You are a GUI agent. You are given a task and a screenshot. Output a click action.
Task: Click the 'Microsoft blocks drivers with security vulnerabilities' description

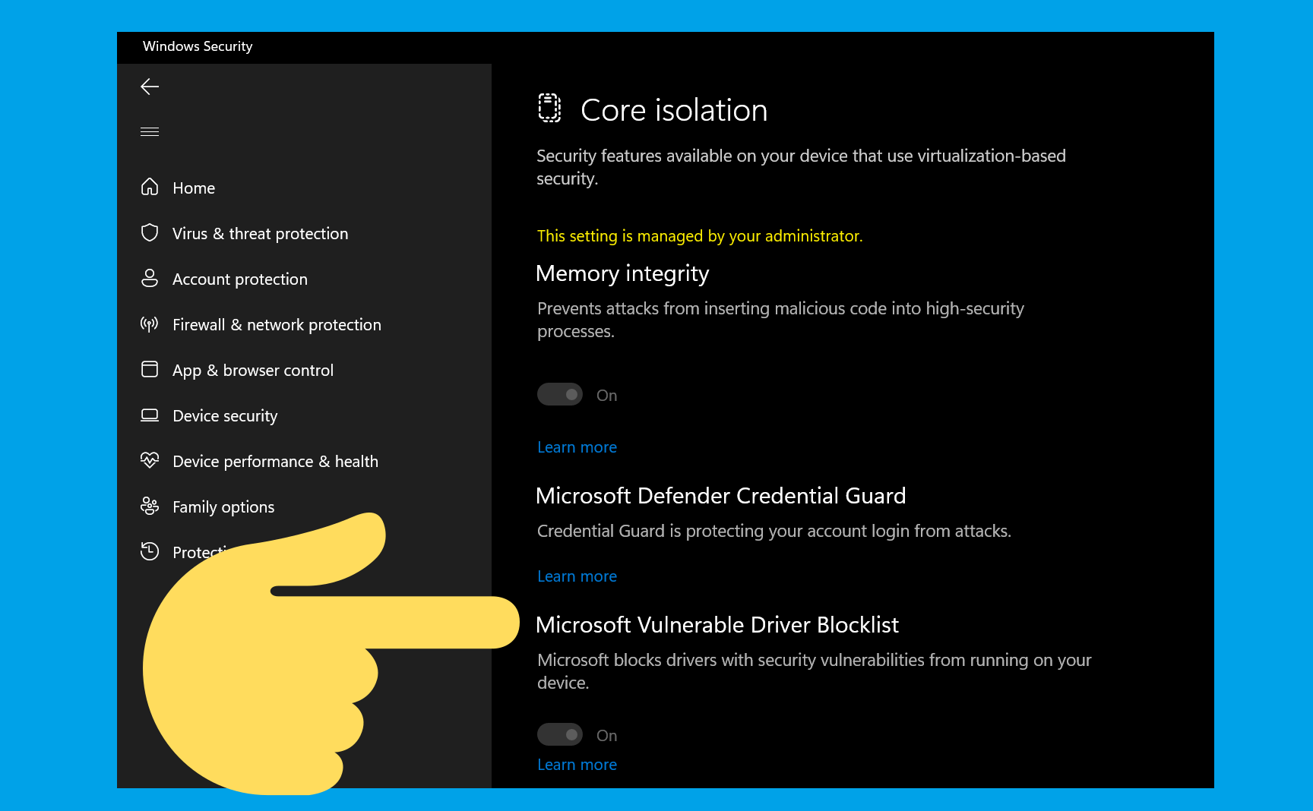pos(814,671)
